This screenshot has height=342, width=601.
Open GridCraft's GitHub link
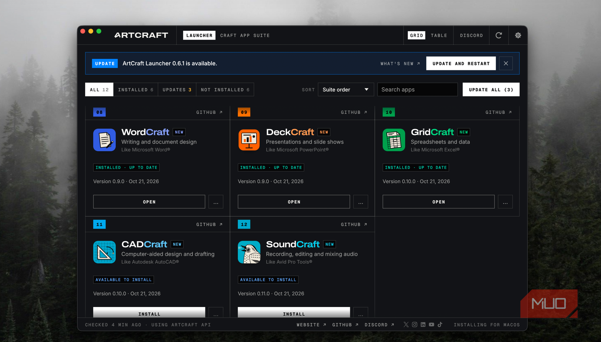point(499,112)
